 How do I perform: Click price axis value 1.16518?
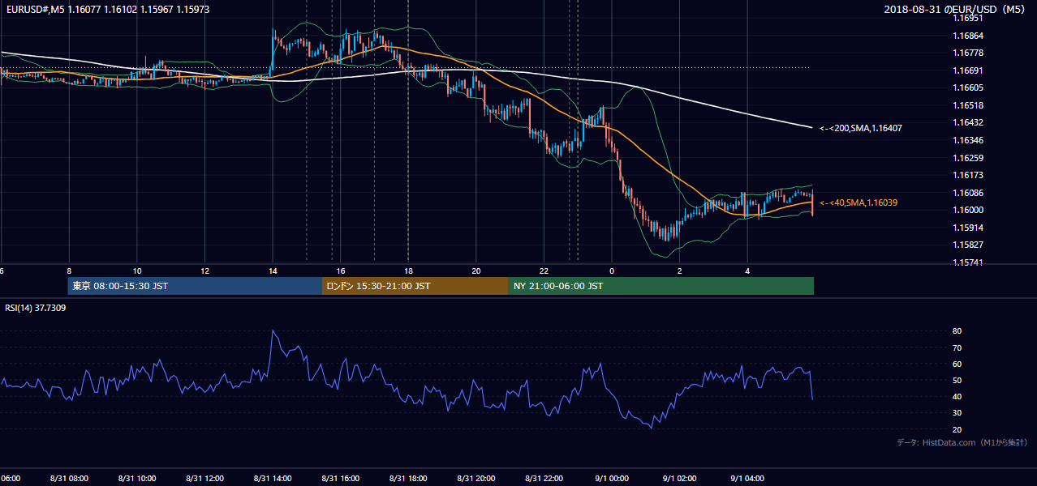point(967,105)
